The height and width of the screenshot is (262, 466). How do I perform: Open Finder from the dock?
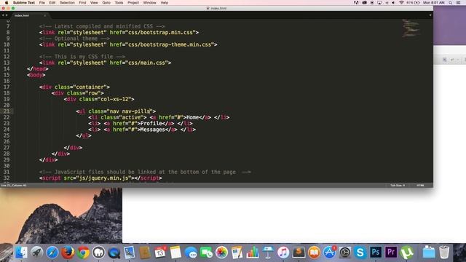21,253
